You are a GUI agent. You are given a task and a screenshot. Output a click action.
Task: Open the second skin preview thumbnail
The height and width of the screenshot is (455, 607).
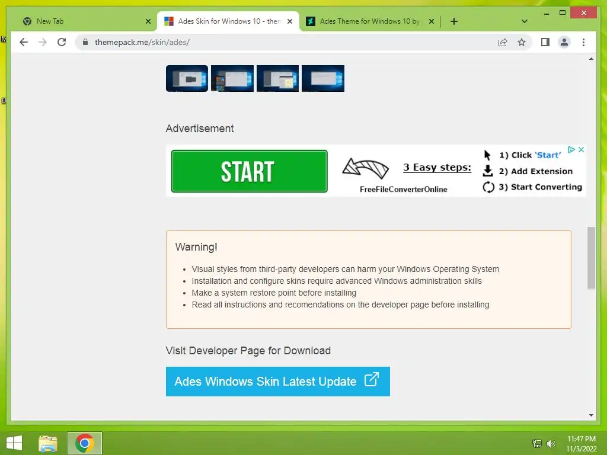[x=232, y=79]
